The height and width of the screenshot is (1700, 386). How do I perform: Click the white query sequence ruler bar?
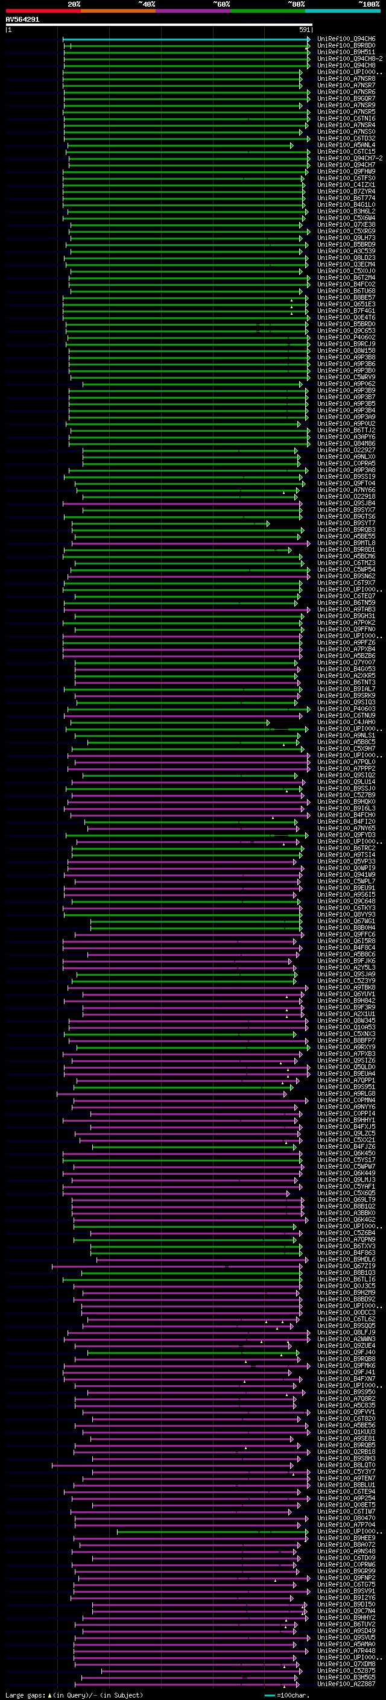159,25
